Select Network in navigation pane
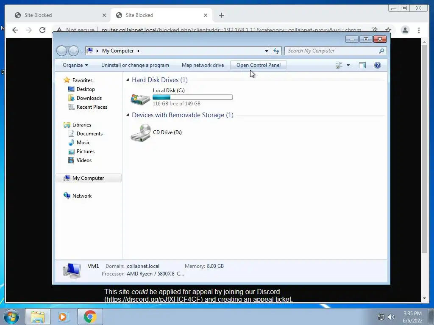This screenshot has width=434, height=325. 82,196
